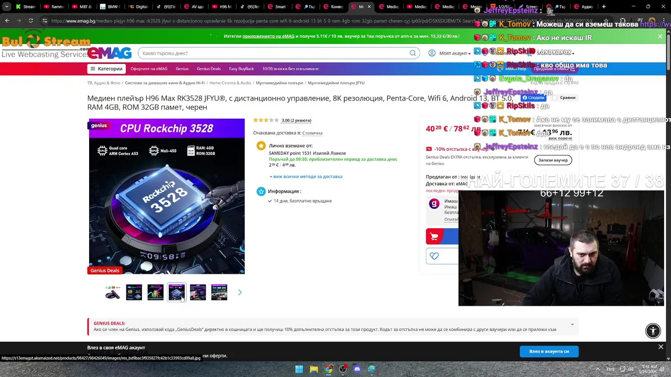Image resolution: width=671 pixels, height=377 pixels.
Task: Open the 3.00 (2 ревюта) reviews link
Action: pyautogui.click(x=296, y=120)
